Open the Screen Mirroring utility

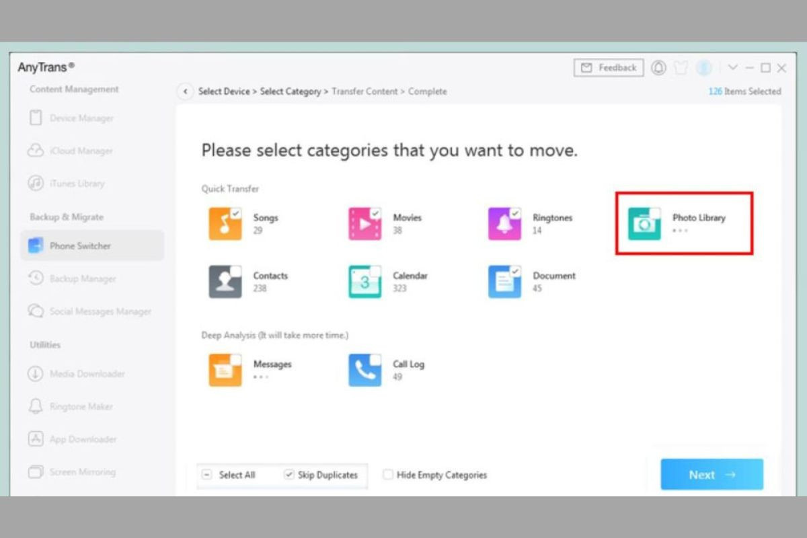click(x=92, y=472)
